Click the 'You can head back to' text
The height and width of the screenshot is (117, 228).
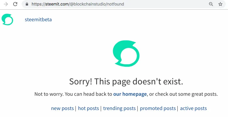[x=88, y=94]
